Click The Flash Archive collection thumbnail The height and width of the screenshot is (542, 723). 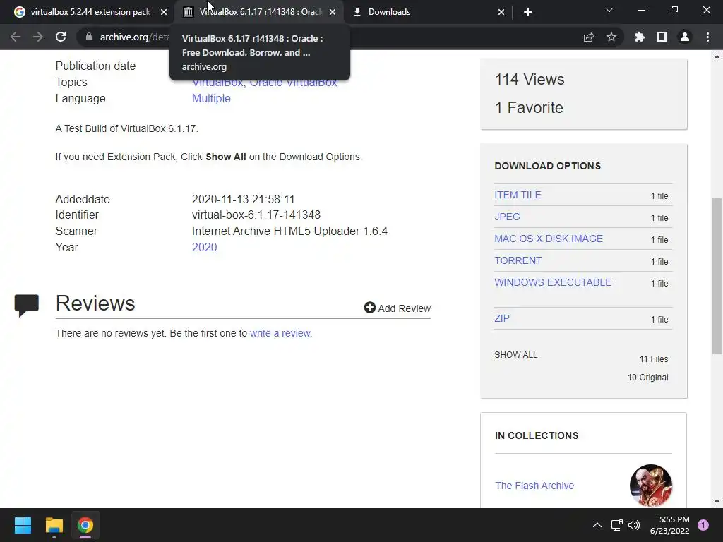[x=650, y=486]
